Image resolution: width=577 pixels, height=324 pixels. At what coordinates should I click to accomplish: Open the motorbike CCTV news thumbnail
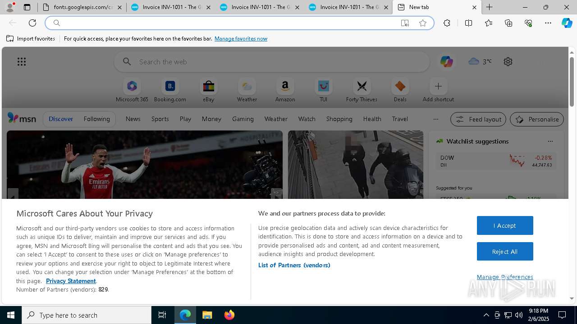[356, 165]
